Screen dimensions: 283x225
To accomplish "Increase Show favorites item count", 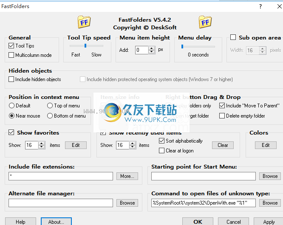I will tap(42, 143).
